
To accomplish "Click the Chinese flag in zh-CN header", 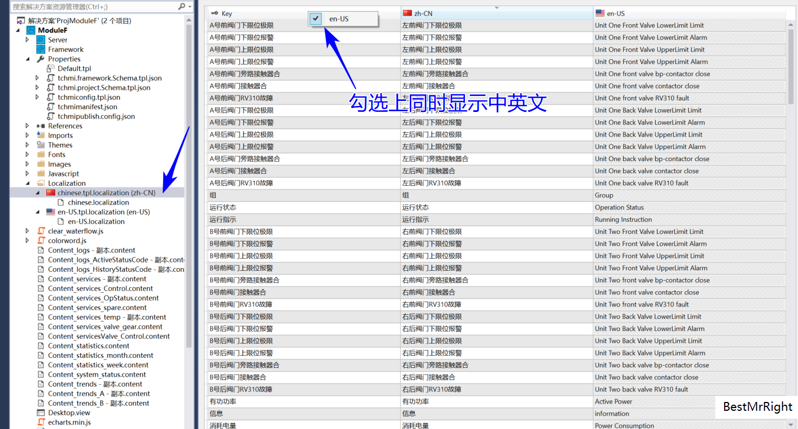I will pyautogui.click(x=408, y=13).
